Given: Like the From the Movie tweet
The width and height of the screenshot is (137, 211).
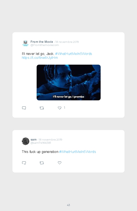Looking at the screenshot, I should click(60, 108).
